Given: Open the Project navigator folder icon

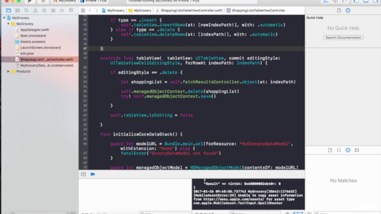Looking at the screenshot, I should [x=8, y=11].
